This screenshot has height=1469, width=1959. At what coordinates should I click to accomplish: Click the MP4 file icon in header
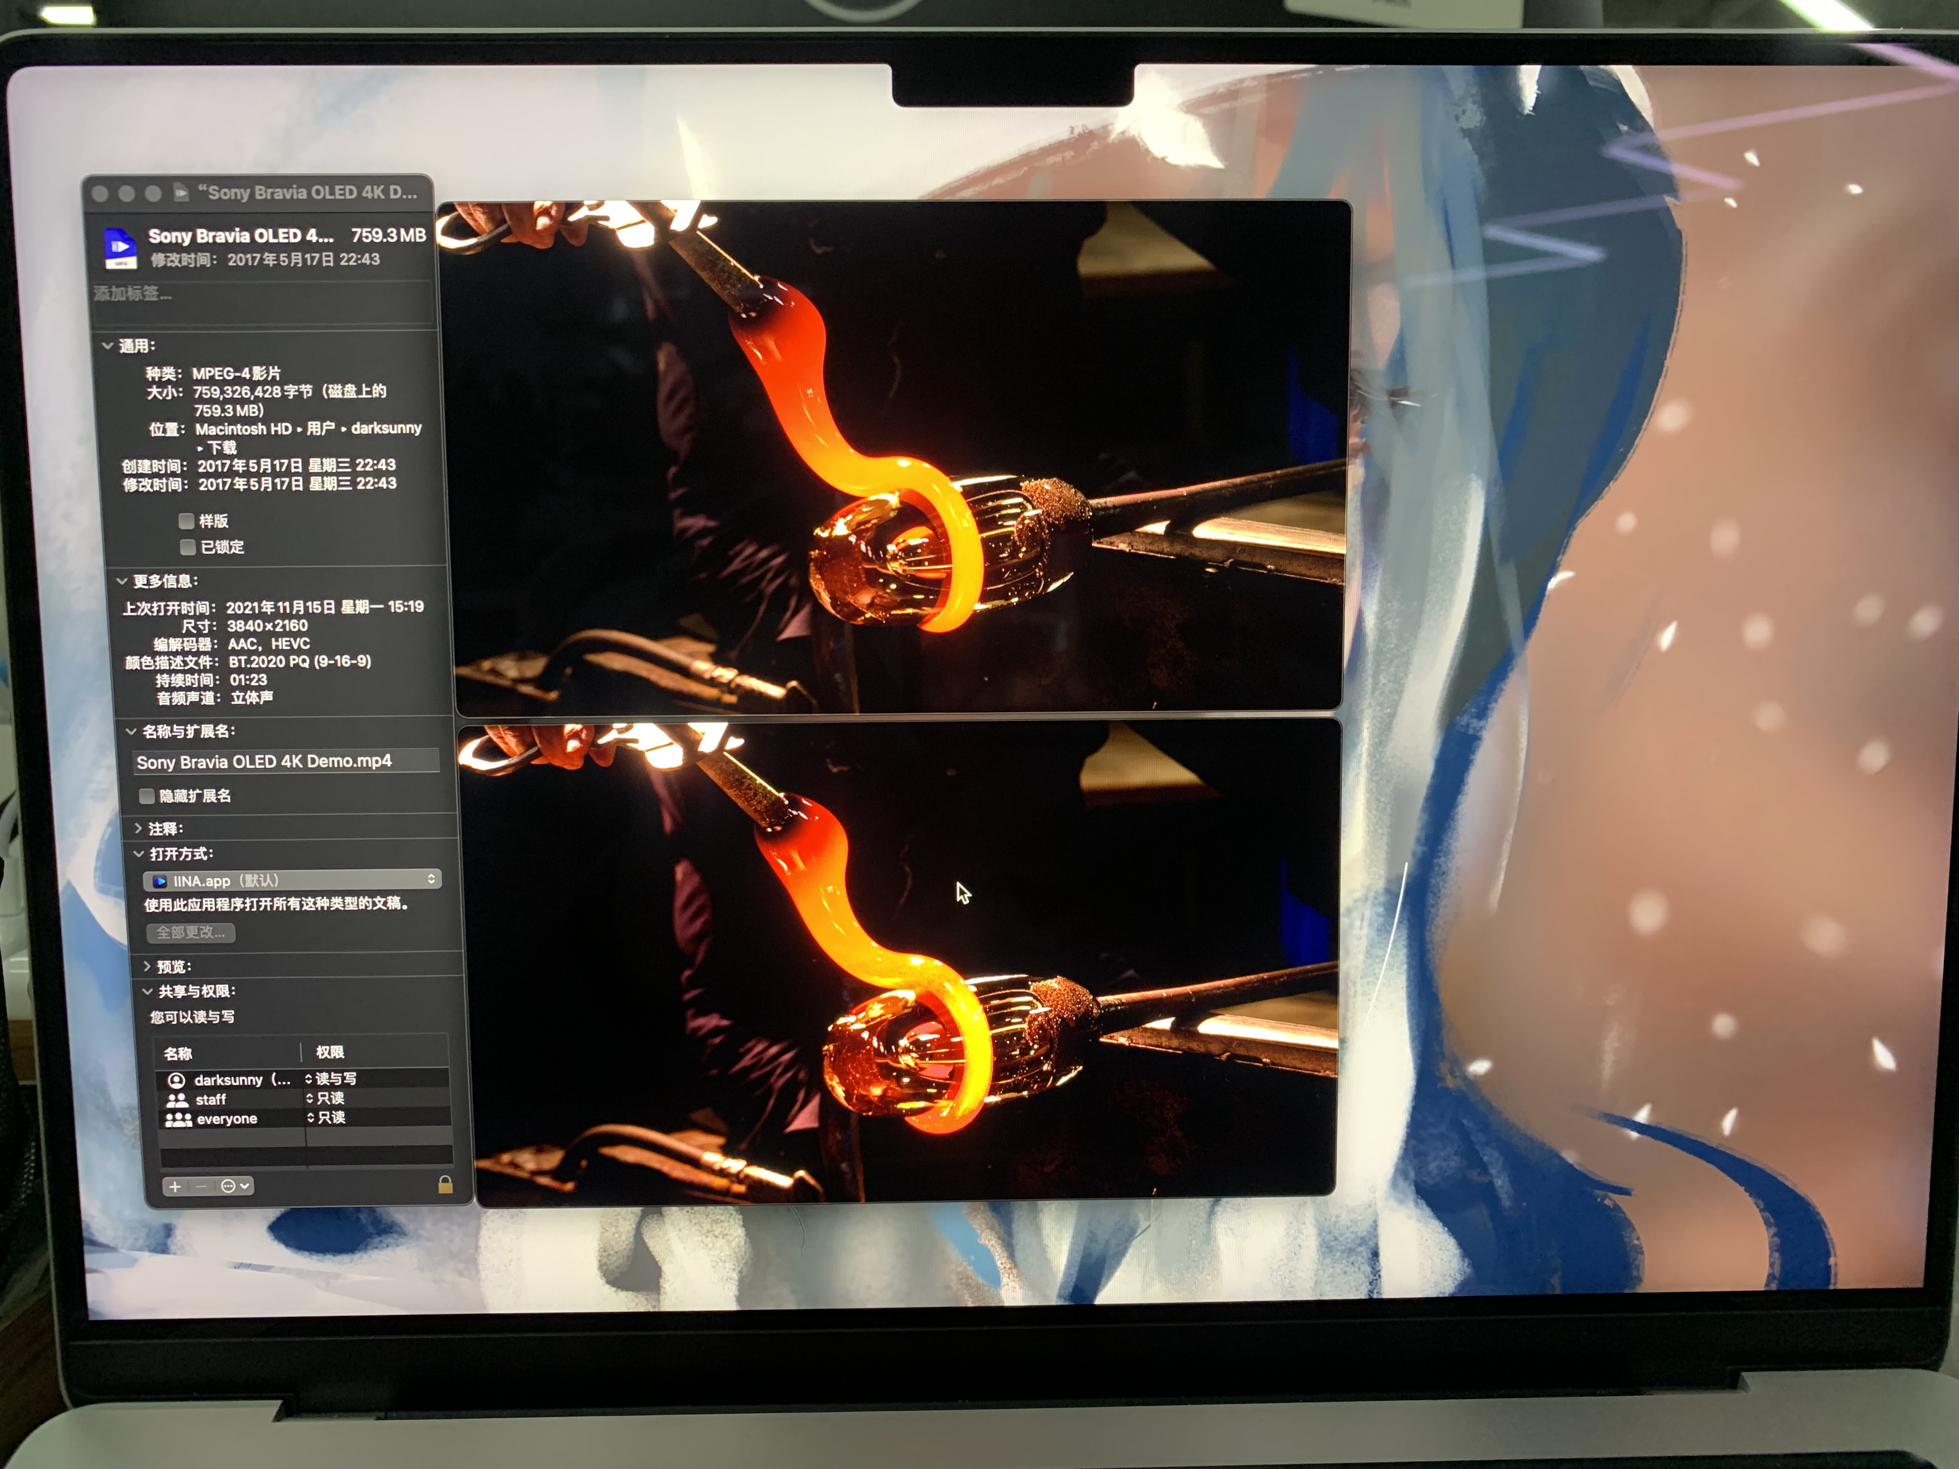pyautogui.click(x=120, y=247)
